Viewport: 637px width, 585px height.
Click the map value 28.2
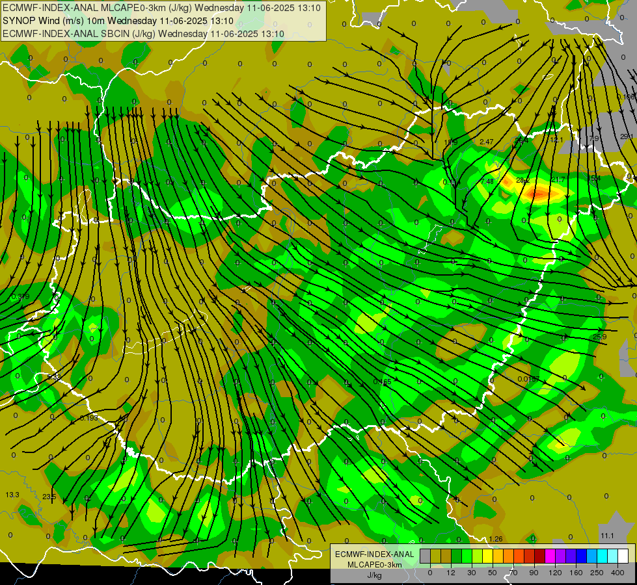[522, 180]
